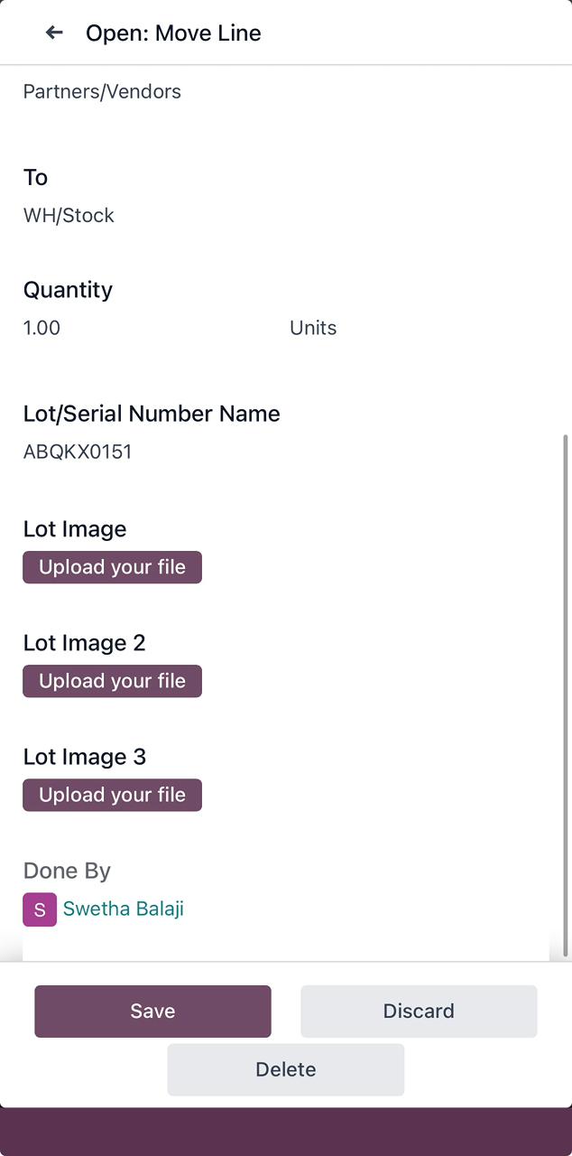572x1156 pixels.
Task: Go back using the arrow icon
Action: pos(54,33)
